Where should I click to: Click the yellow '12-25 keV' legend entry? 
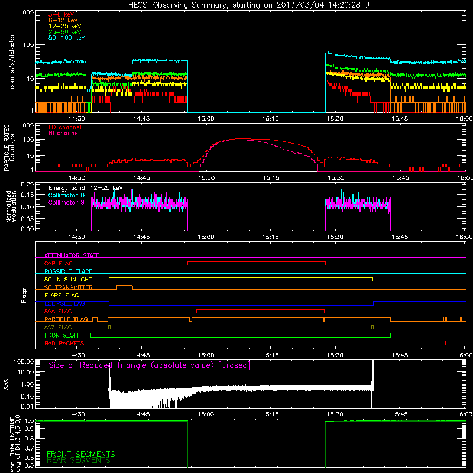(x=64, y=26)
